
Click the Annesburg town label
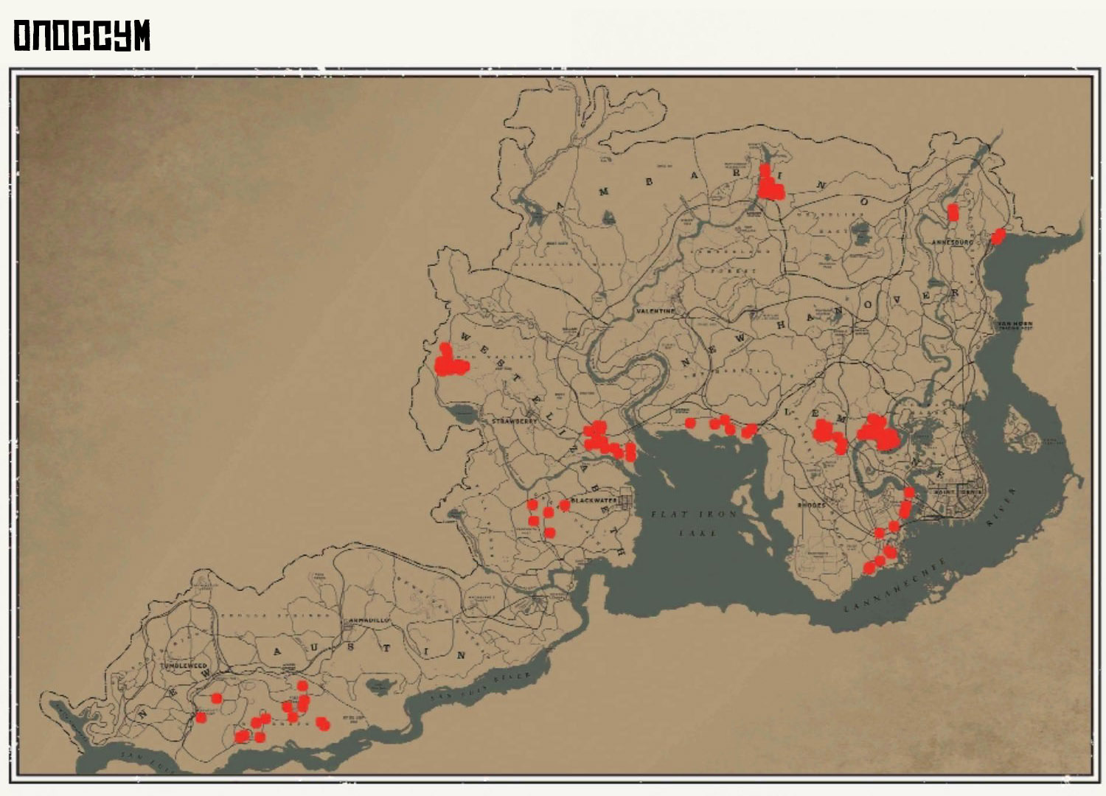pos(953,242)
